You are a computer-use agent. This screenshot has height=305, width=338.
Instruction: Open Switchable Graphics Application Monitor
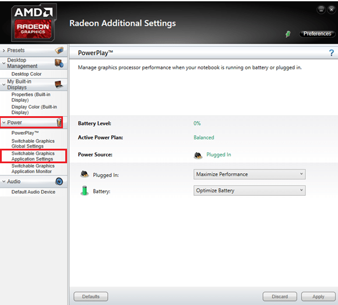pyautogui.click(x=33, y=168)
